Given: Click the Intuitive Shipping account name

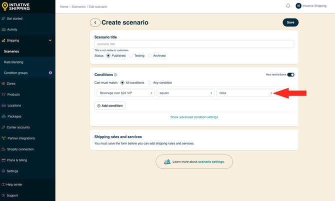Looking at the screenshot, I should pyautogui.click(x=314, y=6).
